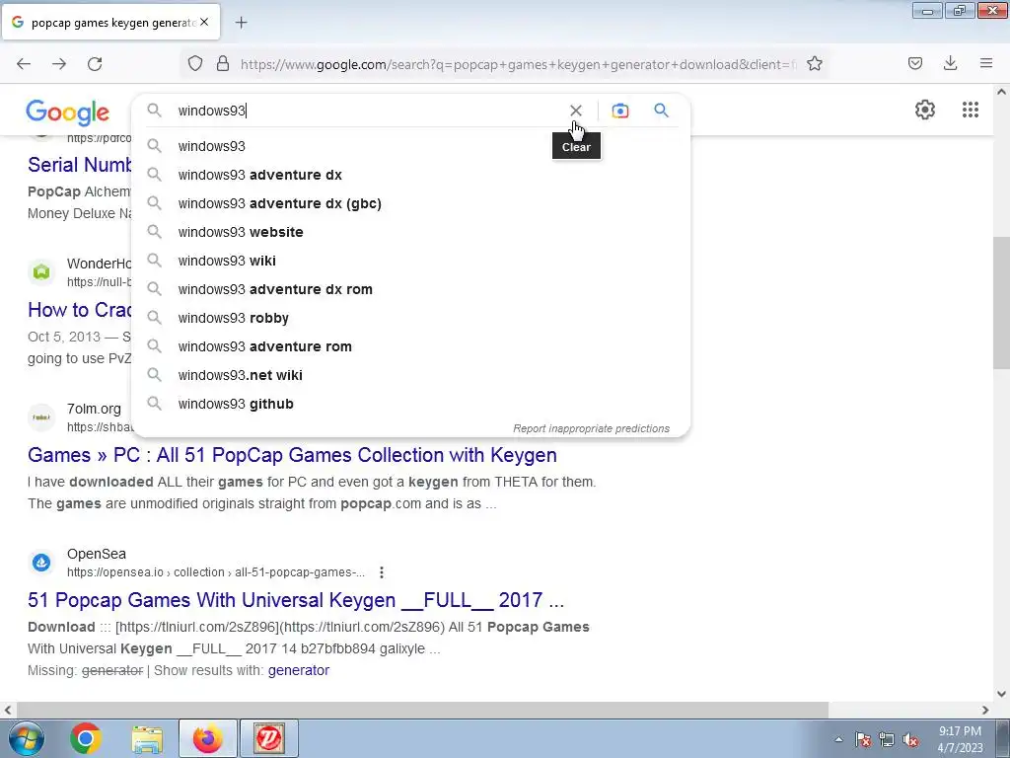Open the Windows Start menu
Screen dimensions: 1010x758
point(26,738)
